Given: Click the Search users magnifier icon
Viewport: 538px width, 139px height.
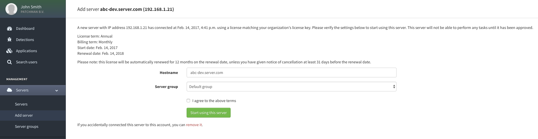Looking at the screenshot, I should click(9, 62).
